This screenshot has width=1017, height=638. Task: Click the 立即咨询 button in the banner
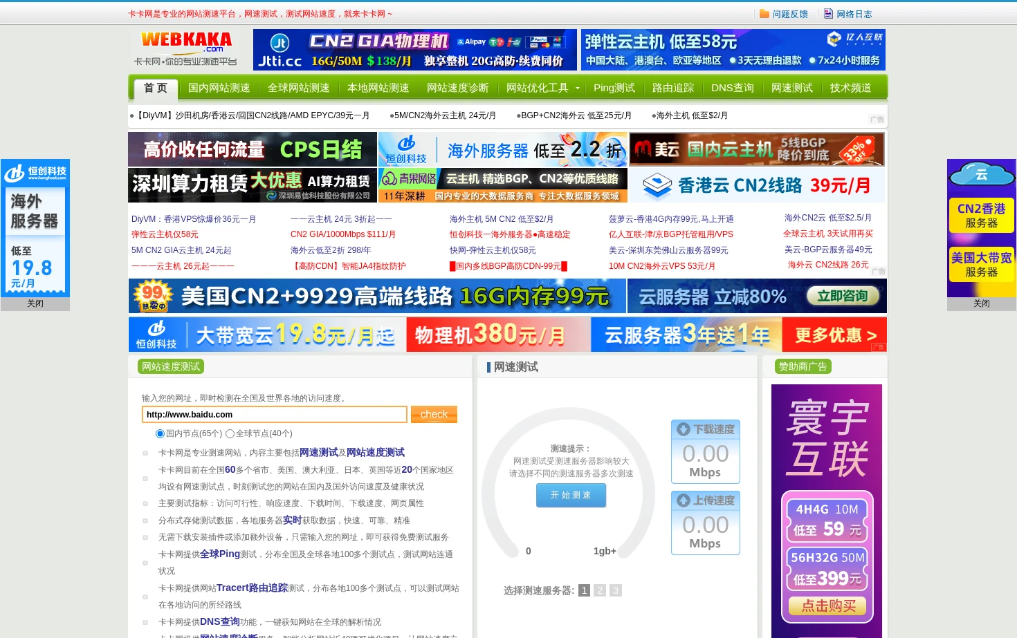(842, 296)
